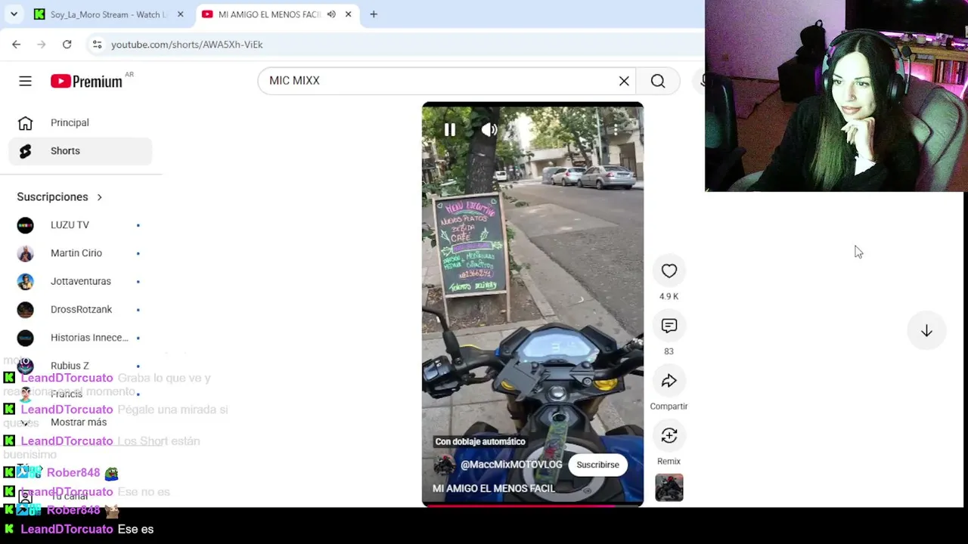968x544 pixels.
Task: Click the DrossRotzank avatar icon
Action: coord(26,310)
